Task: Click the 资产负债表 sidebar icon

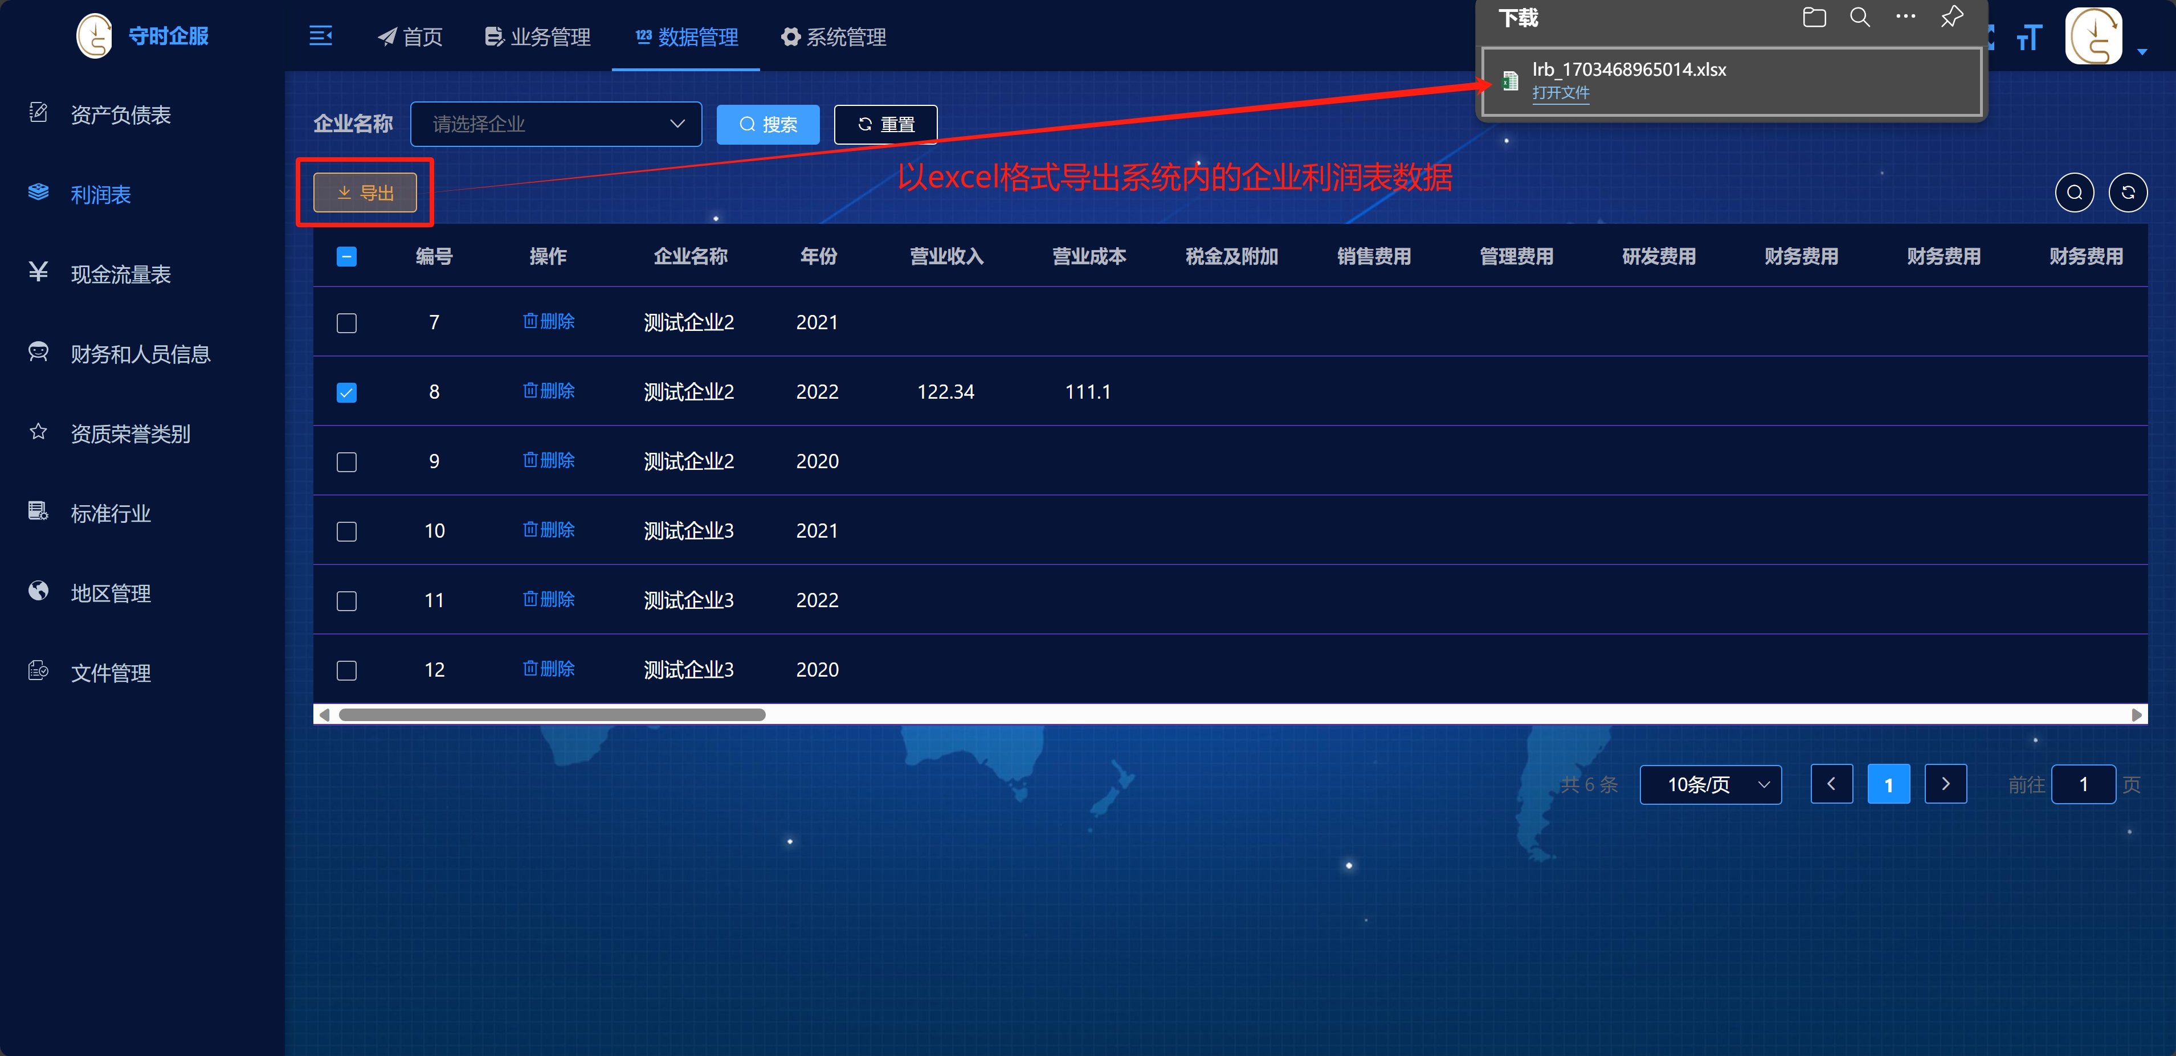Action: pos(38,113)
